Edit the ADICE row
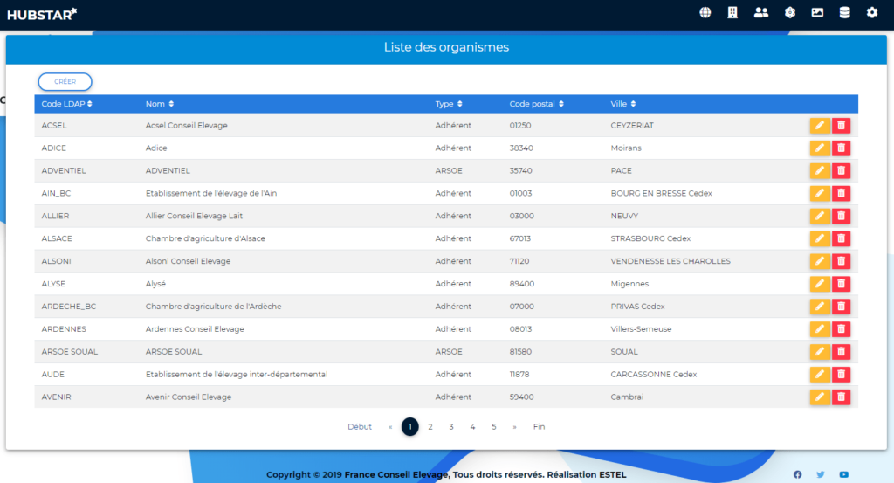Screen dimensions: 894x483 820,148
